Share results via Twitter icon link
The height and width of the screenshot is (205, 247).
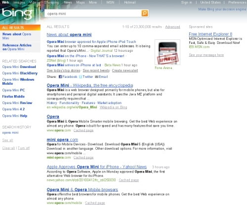[86, 77]
